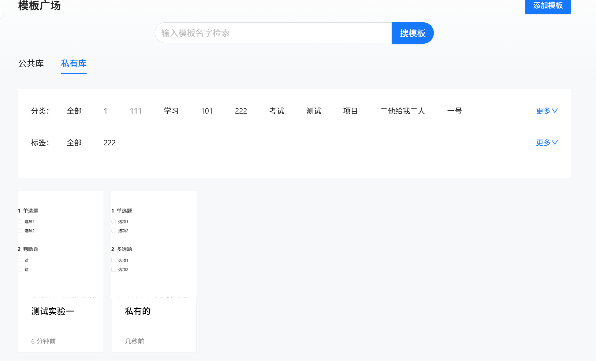Select 全部 in the 分类 row
This screenshot has width=596, height=361.
point(74,111)
